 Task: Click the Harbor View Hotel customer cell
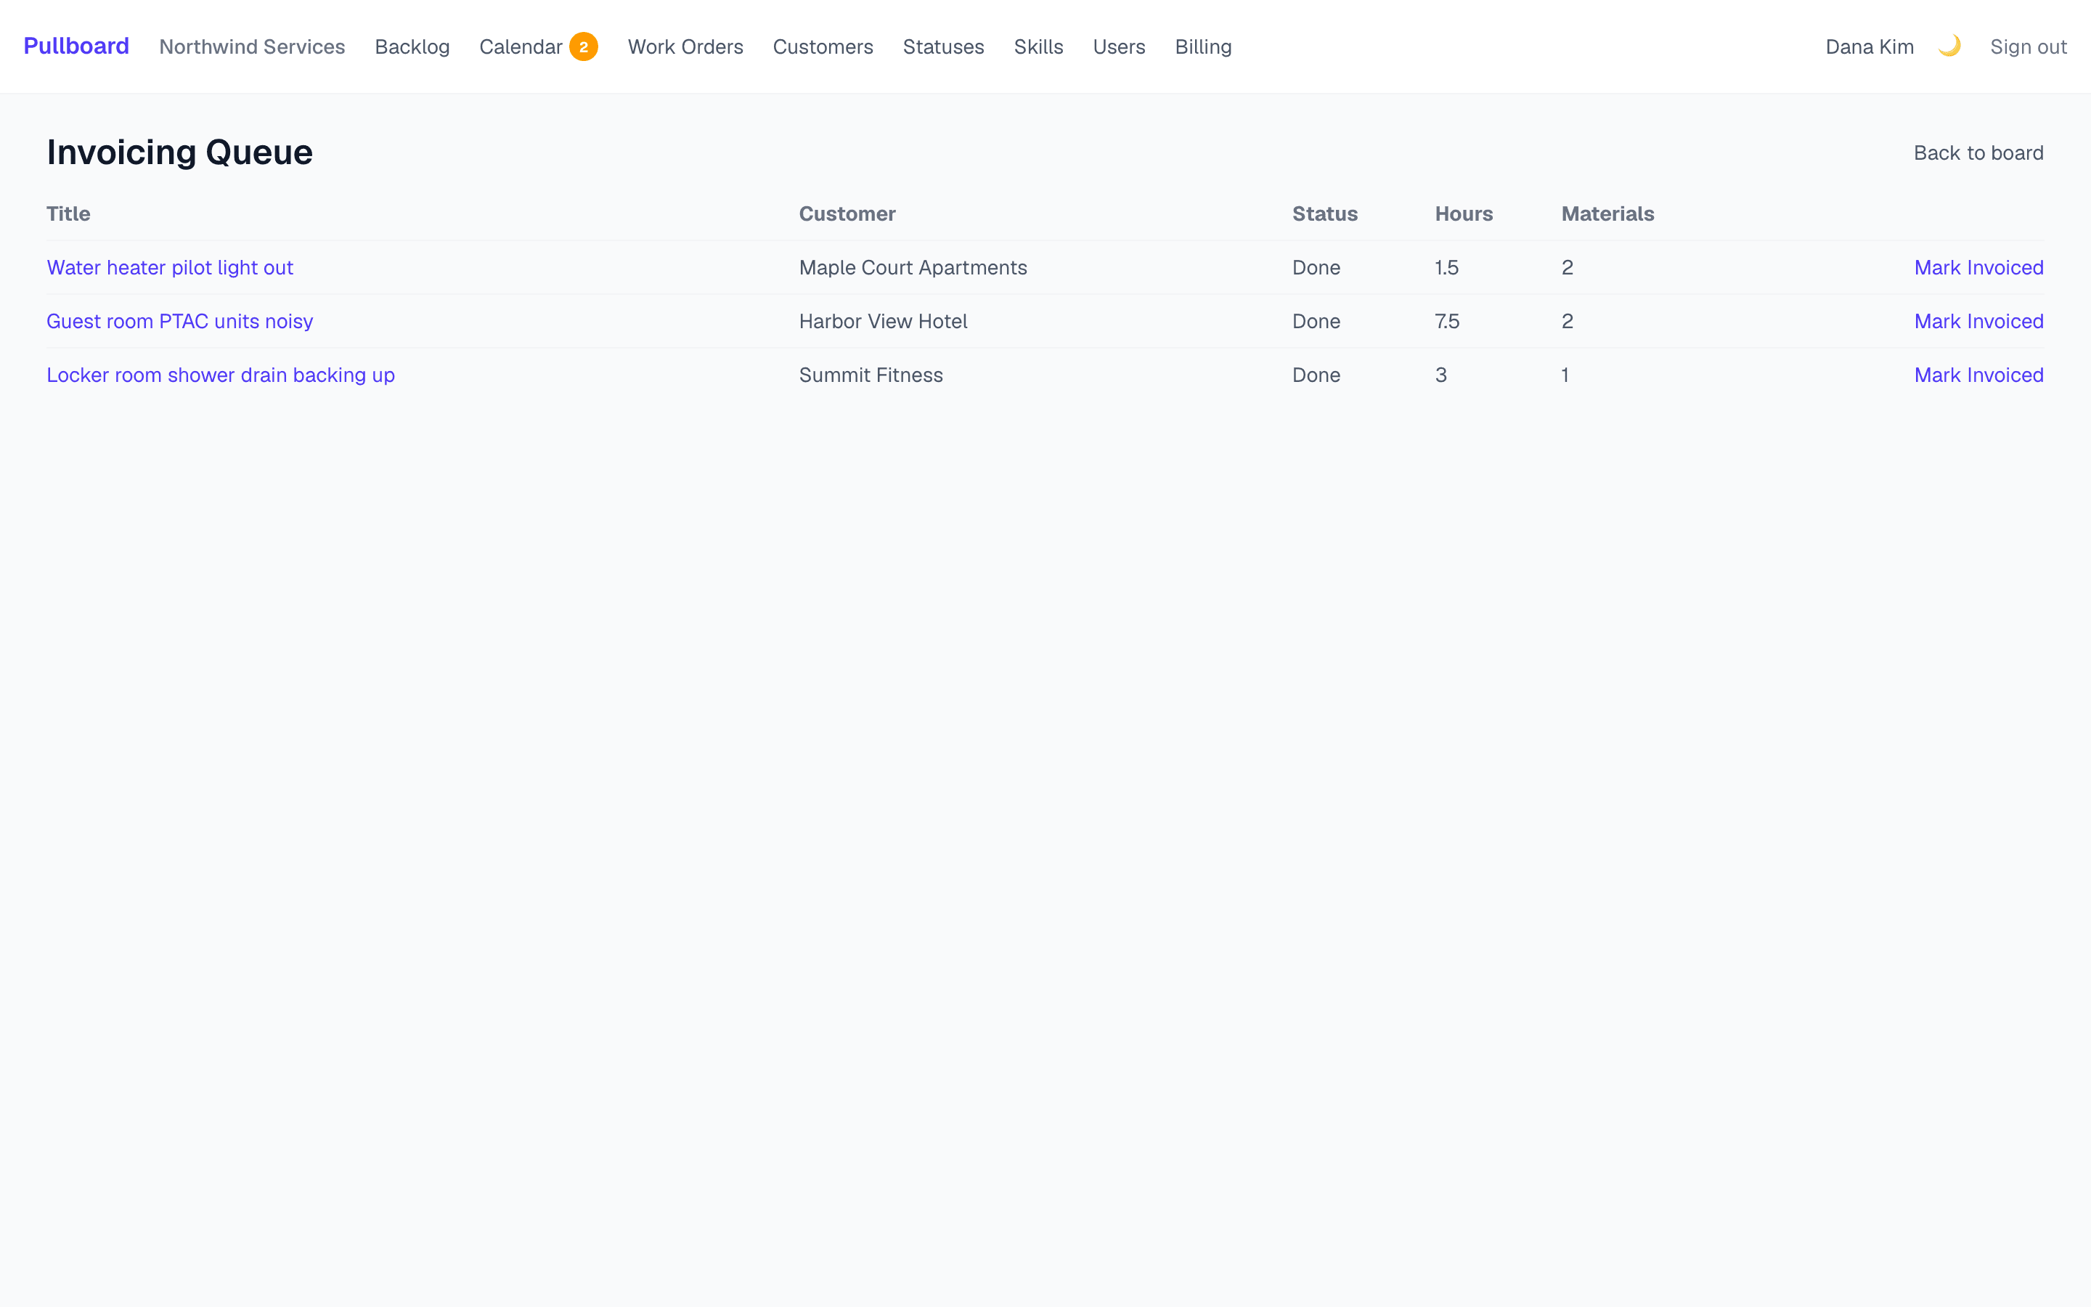[x=883, y=322]
